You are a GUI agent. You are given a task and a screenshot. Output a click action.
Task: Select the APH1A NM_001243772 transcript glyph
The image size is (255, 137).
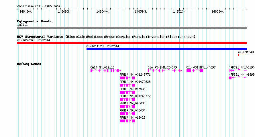127,99
